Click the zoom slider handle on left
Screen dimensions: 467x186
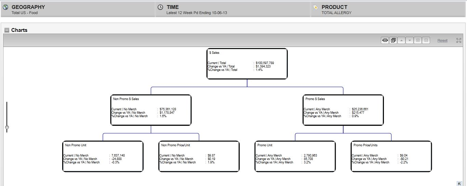pos(7,127)
